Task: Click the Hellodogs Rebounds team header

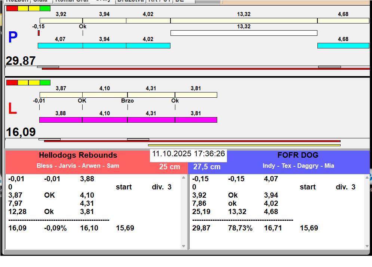Action: [x=78, y=156]
